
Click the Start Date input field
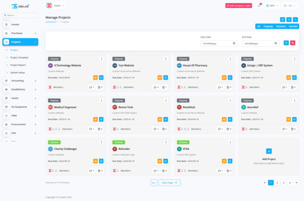pos(219,43)
